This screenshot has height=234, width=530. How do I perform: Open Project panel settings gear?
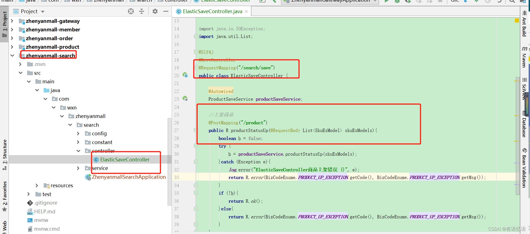coord(155,11)
